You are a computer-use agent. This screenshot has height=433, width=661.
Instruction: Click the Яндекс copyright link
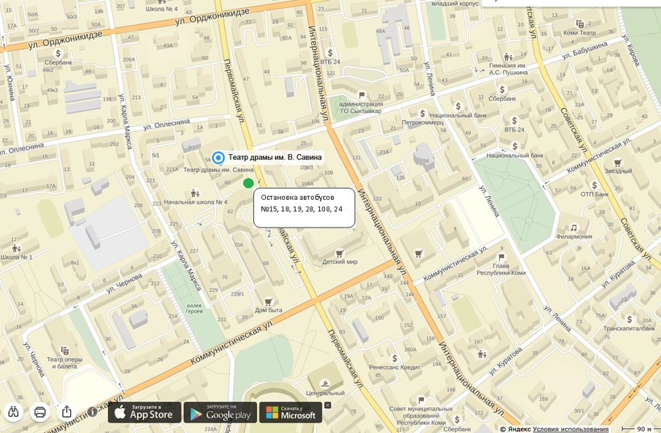click(x=517, y=429)
